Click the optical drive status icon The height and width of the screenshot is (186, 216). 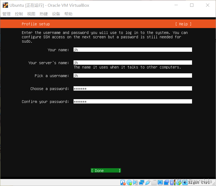point(129,182)
